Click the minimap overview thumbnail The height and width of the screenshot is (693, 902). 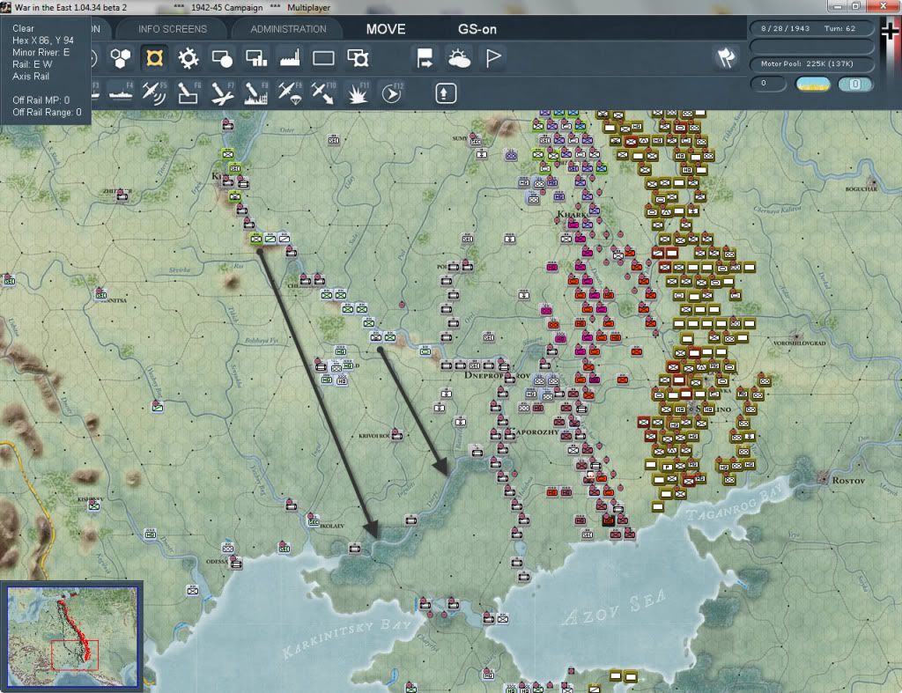(x=72, y=637)
